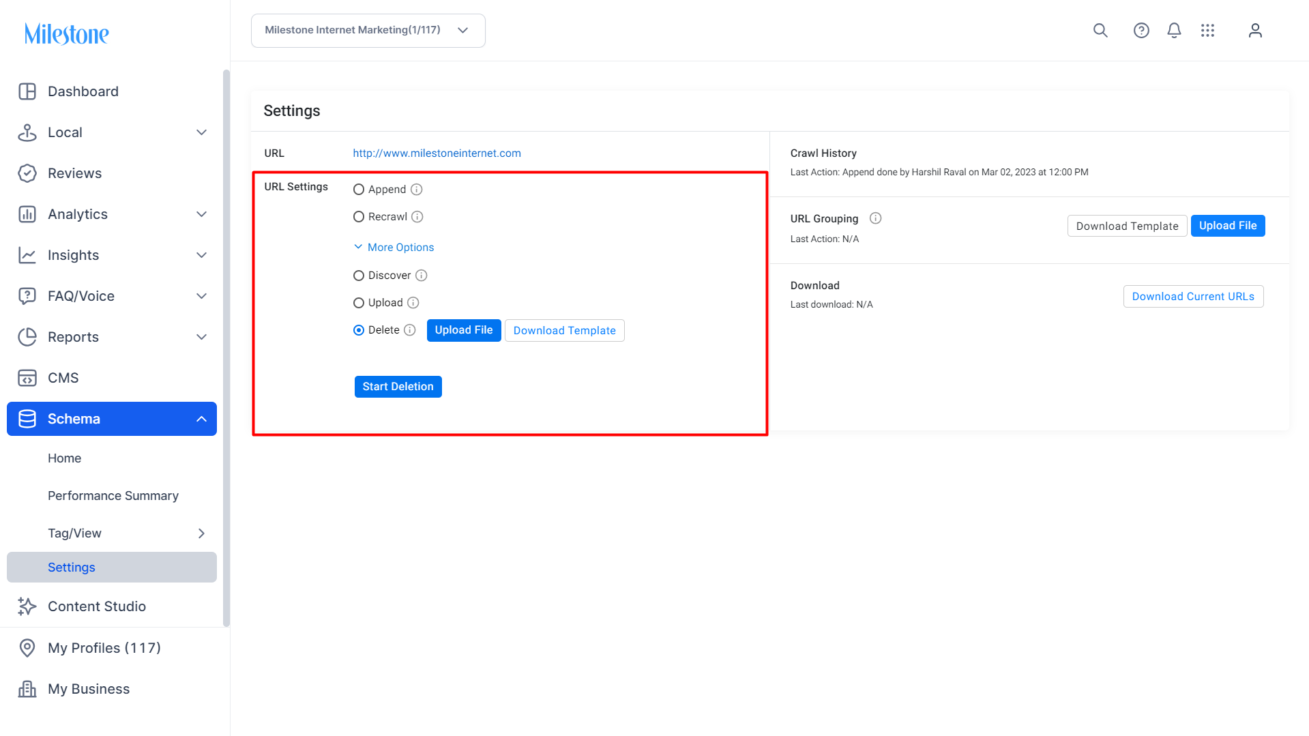Screen dimensions: 1309x736
Task: Expand the FAQ/Voice menu chevron
Action: coord(202,296)
